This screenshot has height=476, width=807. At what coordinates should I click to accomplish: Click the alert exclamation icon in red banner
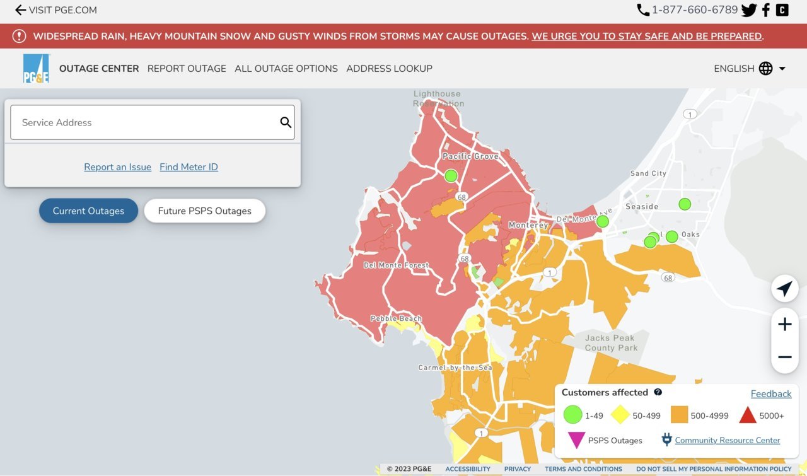20,36
